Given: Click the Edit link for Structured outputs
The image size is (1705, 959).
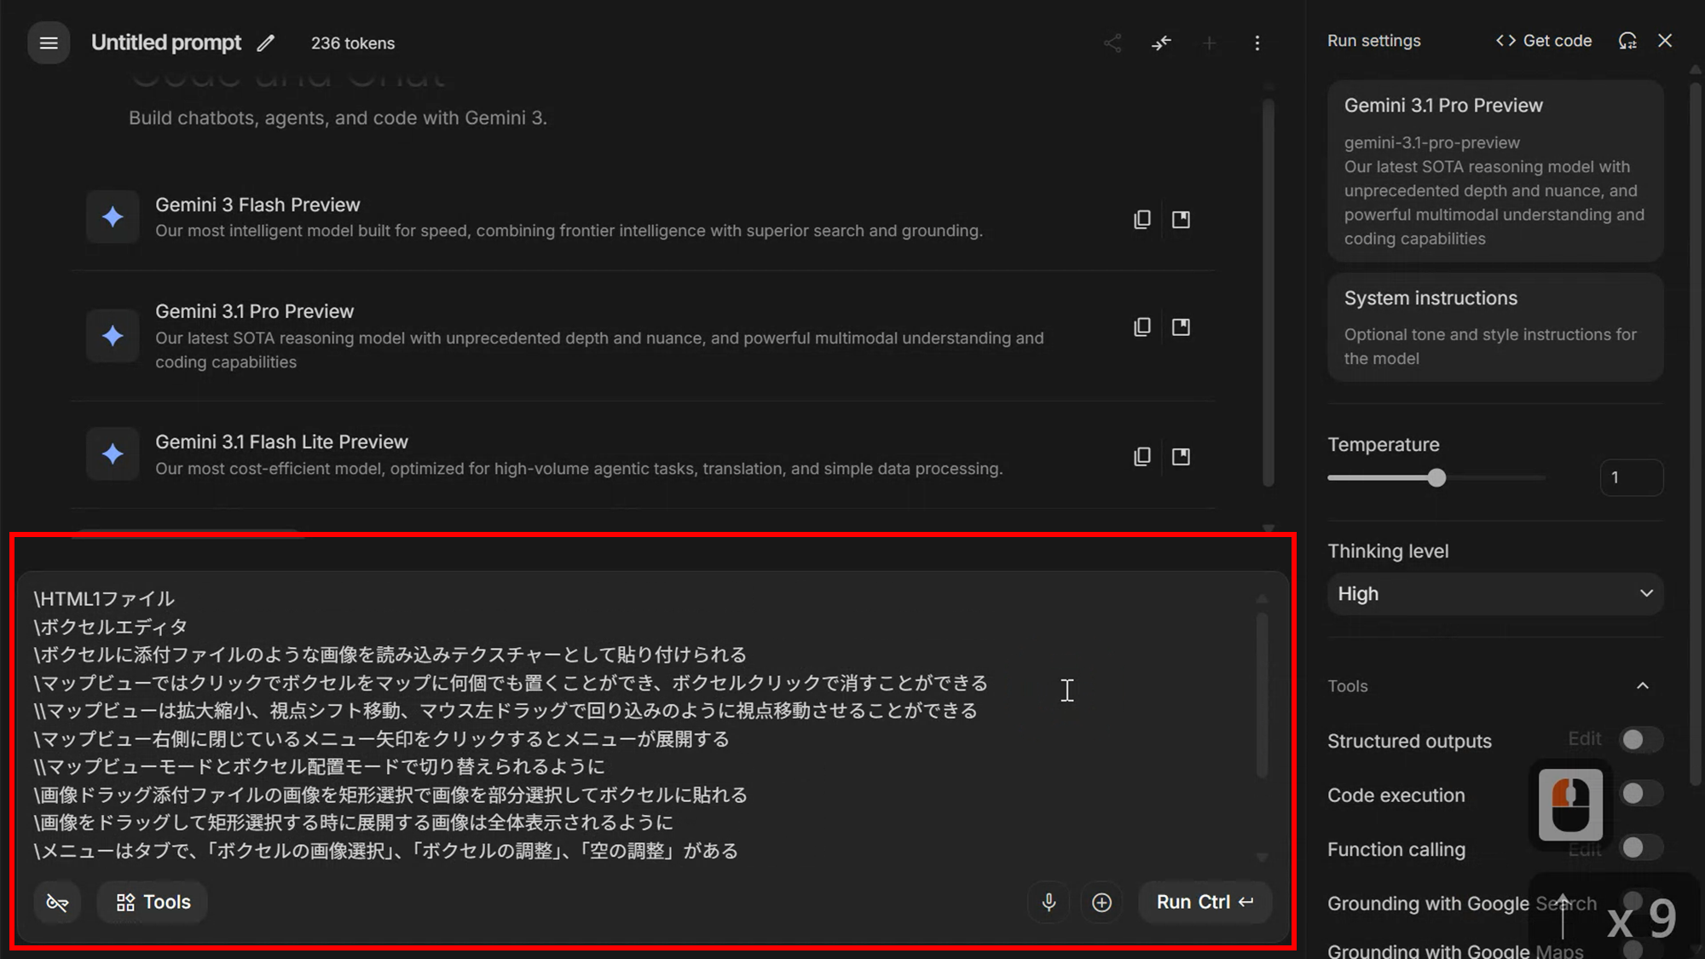Looking at the screenshot, I should [x=1585, y=738].
